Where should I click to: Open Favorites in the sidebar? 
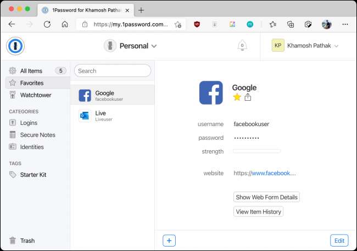click(37, 83)
